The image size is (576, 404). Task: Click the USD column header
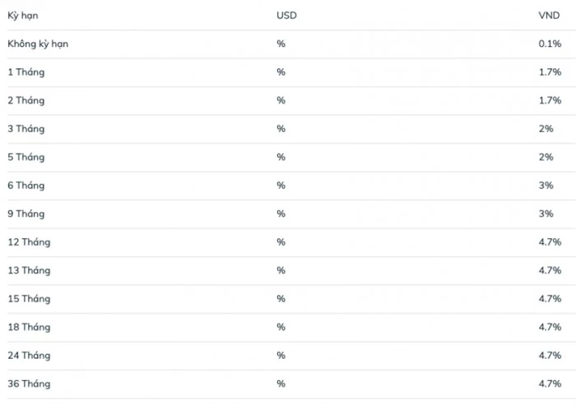[286, 16]
